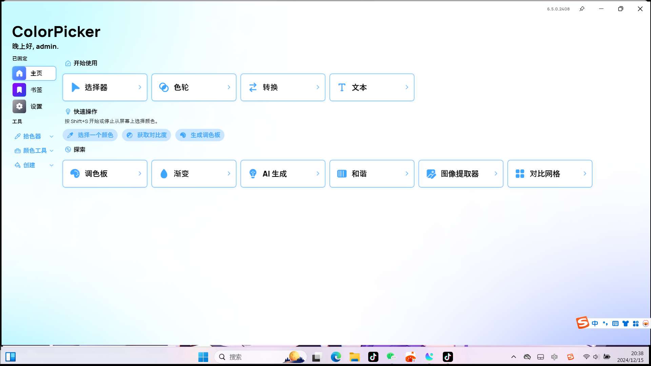Click the 开始使用 section heading
651x366 pixels.
coord(85,63)
